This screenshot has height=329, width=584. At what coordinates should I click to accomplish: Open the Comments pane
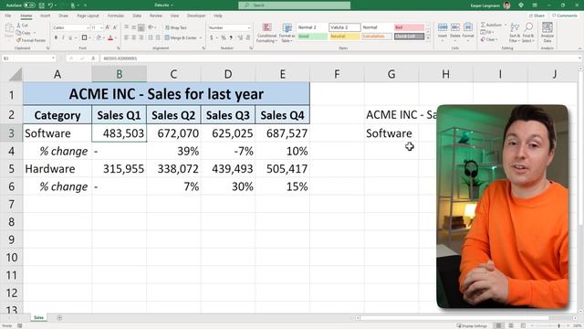pos(565,16)
